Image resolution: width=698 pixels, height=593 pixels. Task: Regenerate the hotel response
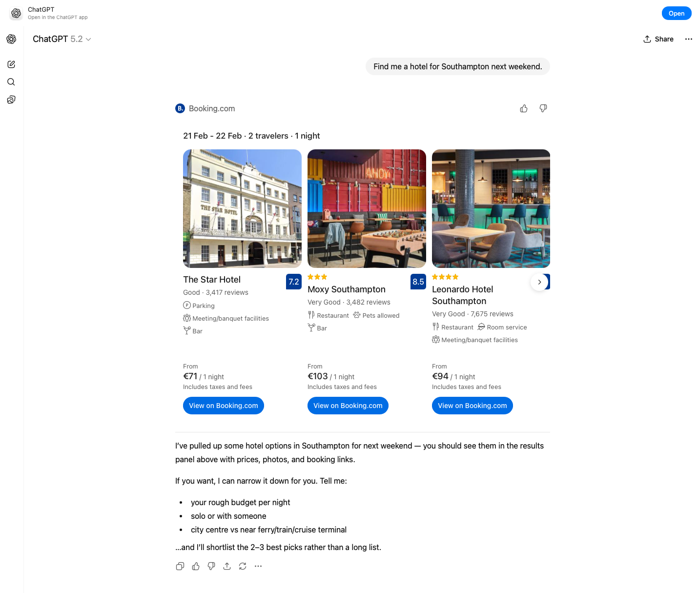pyautogui.click(x=243, y=566)
